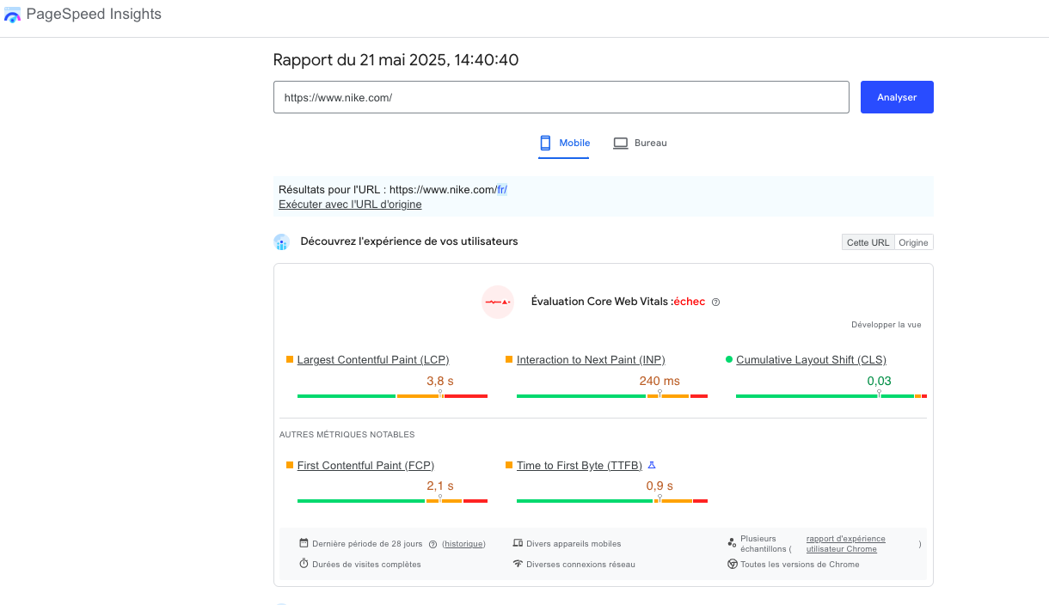Screen dimensions: 1049x605
Task: Expand view with Développer la vue
Action: pyautogui.click(x=886, y=325)
